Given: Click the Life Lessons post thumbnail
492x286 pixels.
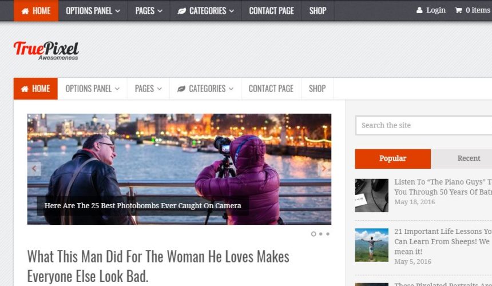Looking at the screenshot, I should pyautogui.click(x=371, y=245).
